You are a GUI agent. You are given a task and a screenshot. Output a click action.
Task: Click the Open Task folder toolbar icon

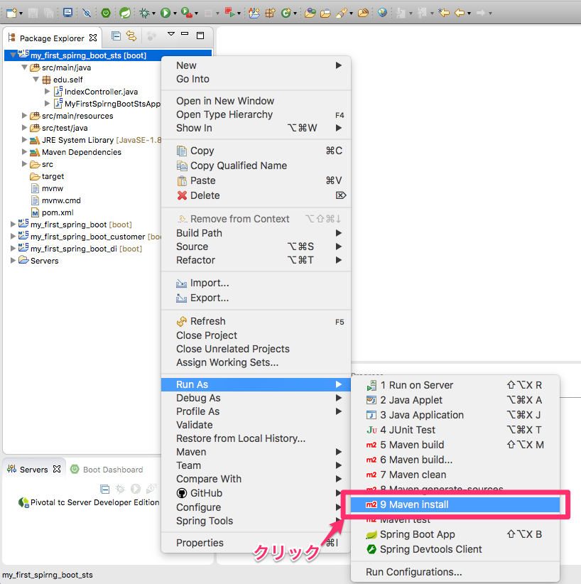(x=325, y=13)
